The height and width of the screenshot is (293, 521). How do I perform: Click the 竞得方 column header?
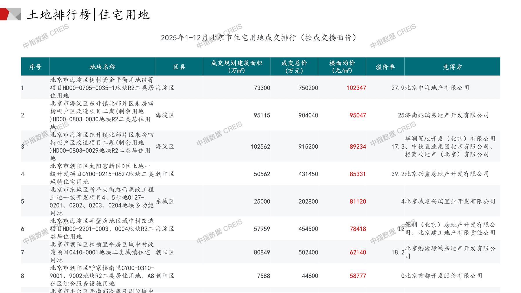[x=452, y=67]
